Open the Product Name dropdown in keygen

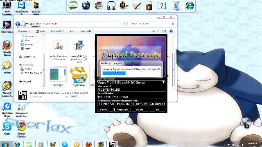point(131,82)
